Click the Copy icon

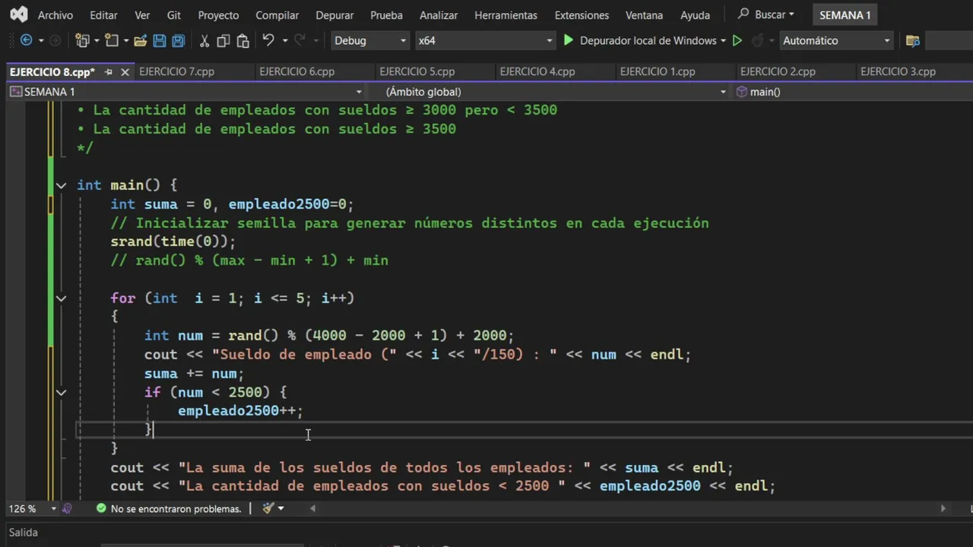point(223,40)
